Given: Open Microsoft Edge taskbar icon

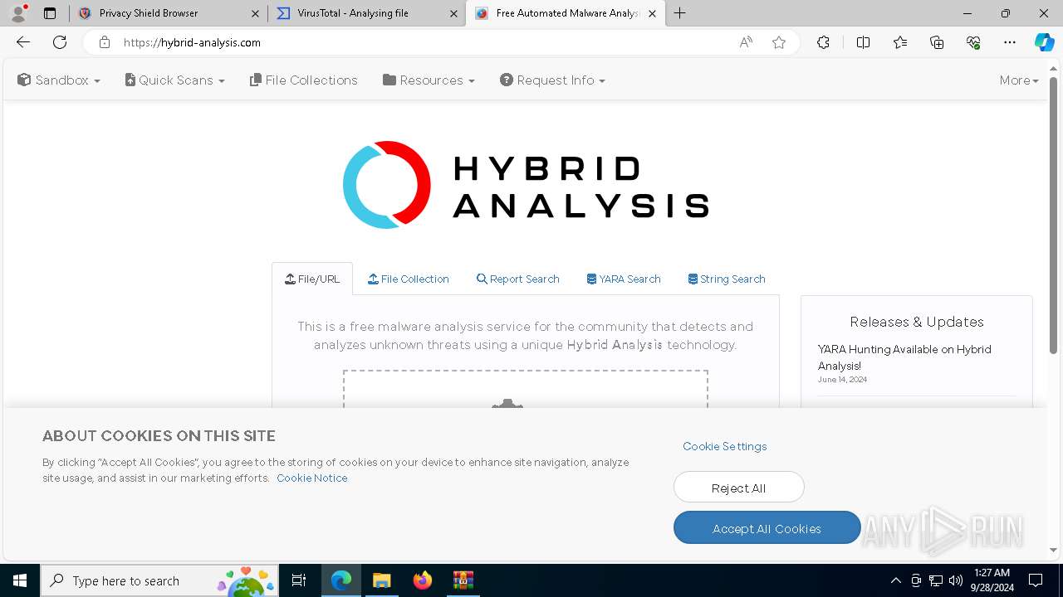Looking at the screenshot, I should [x=341, y=580].
